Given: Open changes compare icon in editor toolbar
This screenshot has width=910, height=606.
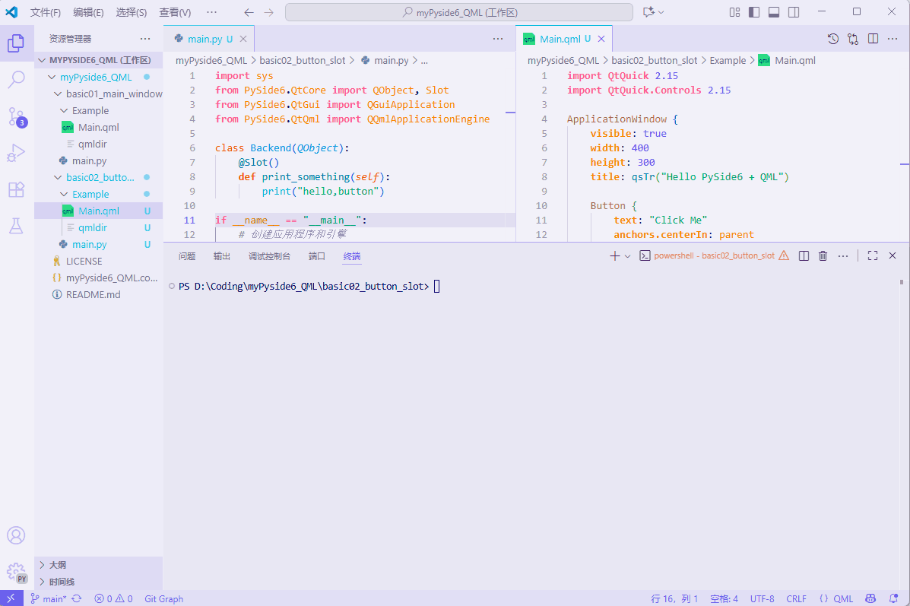Looking at the screenshot, I should pos(852,39).
